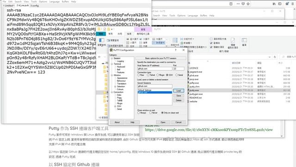Click the browser bookmark star icon
The height and width of the screenshot is (167, 296).
tap(248, 4)
